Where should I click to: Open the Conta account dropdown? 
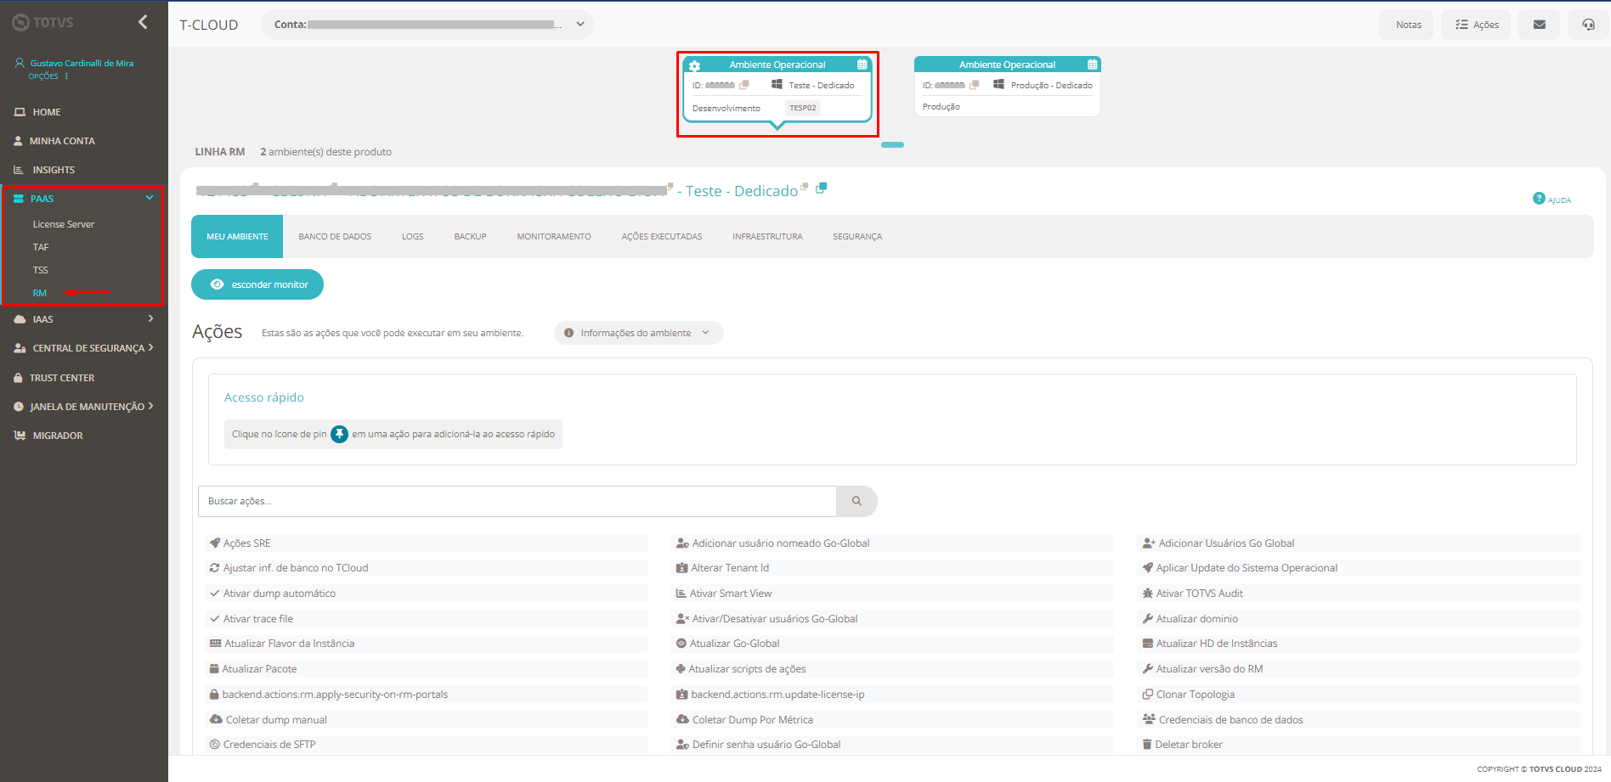[x=427, y=25]
